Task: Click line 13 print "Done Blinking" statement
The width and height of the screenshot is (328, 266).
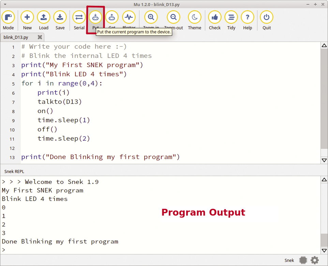Action: [100, 157]
